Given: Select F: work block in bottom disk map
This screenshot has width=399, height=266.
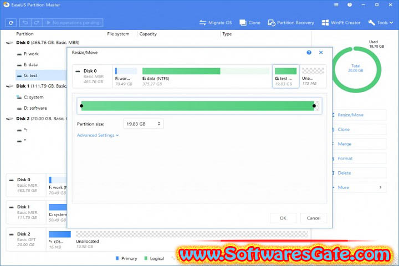Looking at the screenshot, I should (x=58, y=185).
